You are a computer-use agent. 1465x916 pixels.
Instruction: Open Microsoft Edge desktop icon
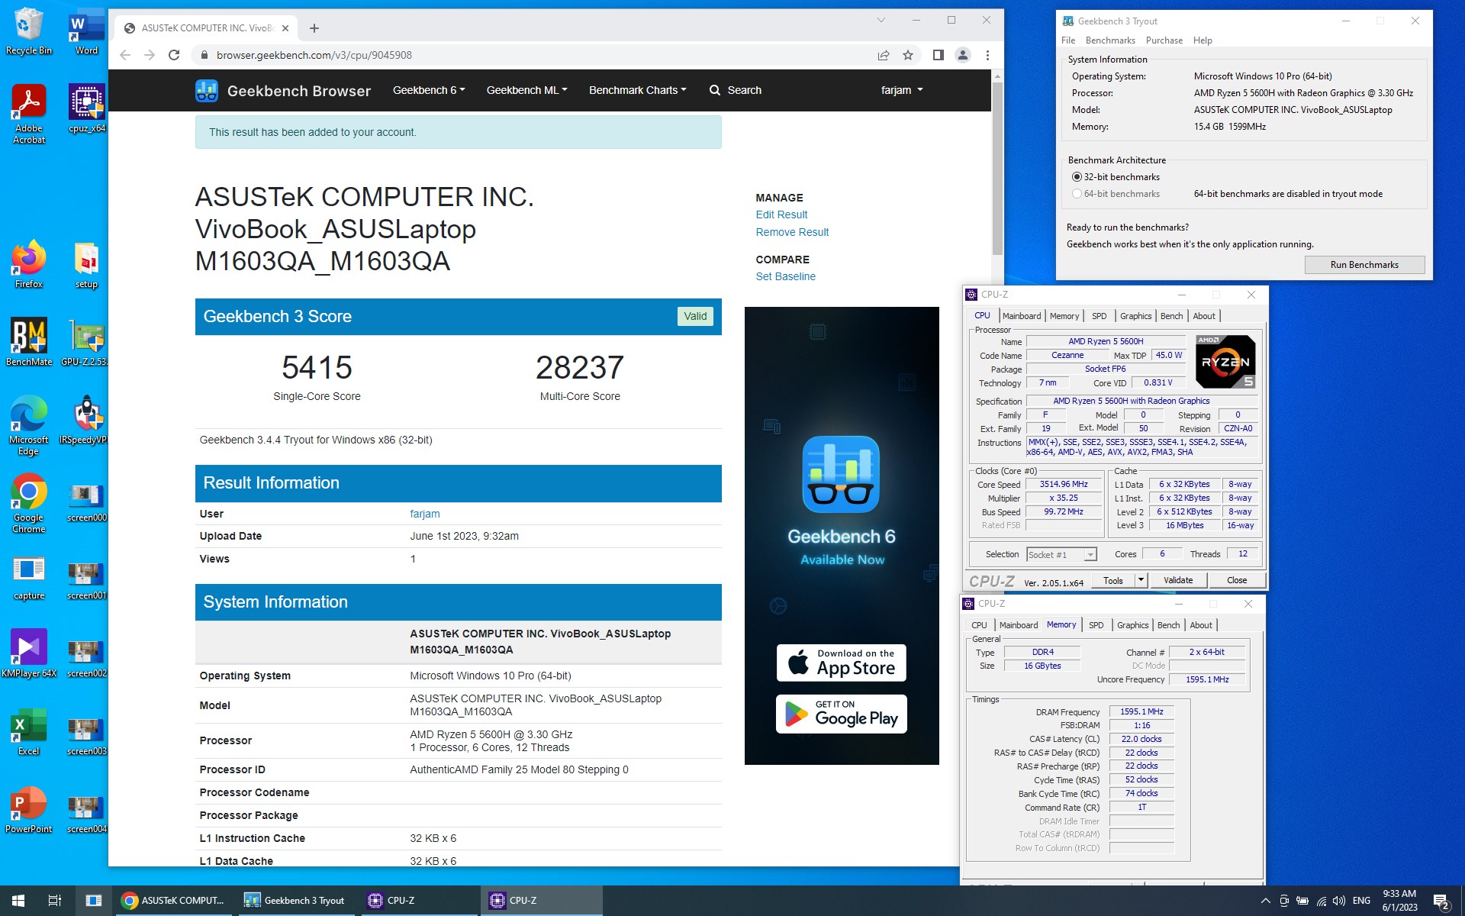click(28, 425)
